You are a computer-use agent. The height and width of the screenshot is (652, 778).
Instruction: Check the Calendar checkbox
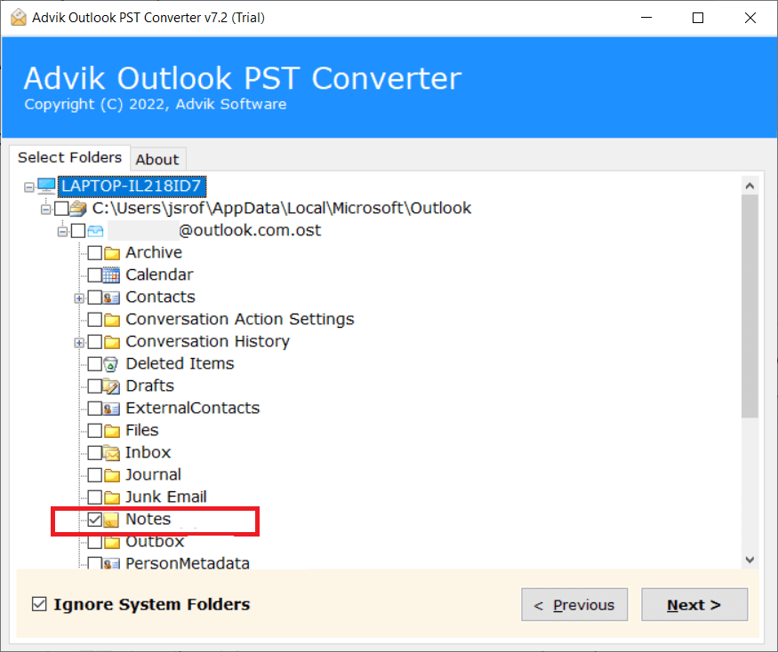tap(95, 275)
